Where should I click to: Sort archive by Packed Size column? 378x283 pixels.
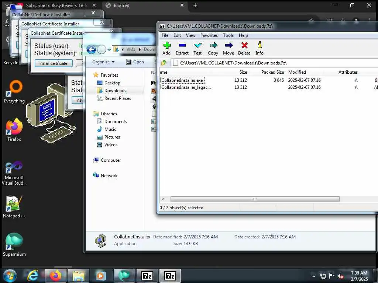272,72
